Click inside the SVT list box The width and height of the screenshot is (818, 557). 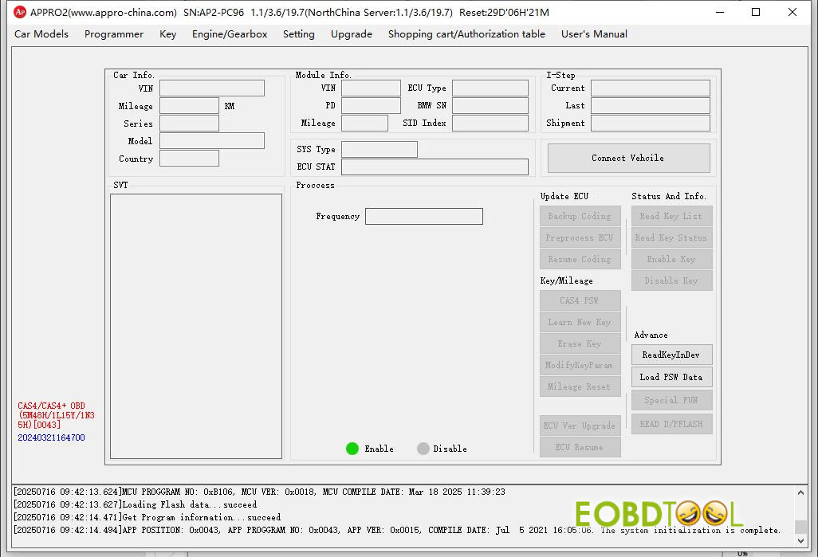point(196,326)
